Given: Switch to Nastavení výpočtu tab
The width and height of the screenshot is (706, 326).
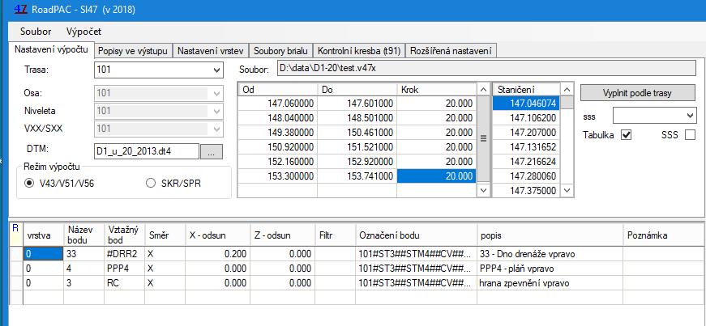Looking at the screenshot, I should (x=51, y=50).
